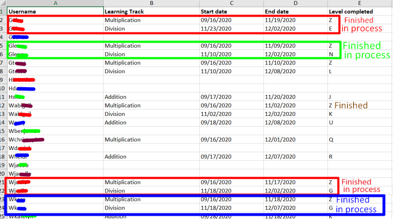Click level completed cell with U
The image size is (393, 219).
360,122
